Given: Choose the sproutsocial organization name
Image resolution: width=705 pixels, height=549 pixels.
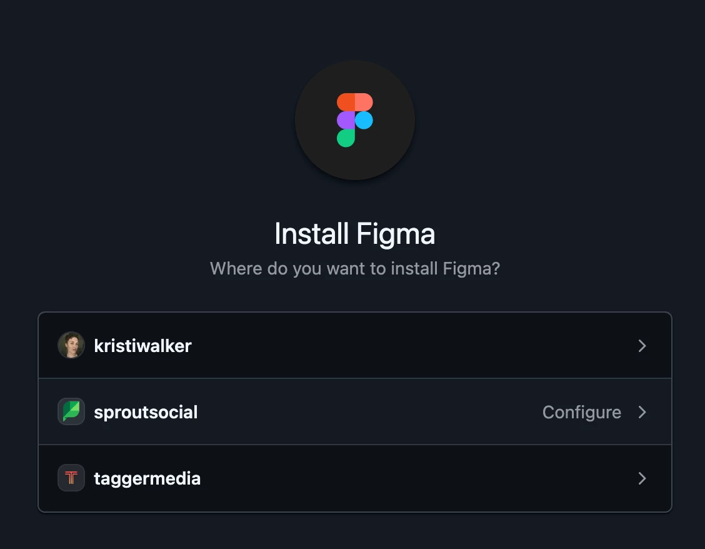Looking at the screenshot, I should [x=146, y=412].
